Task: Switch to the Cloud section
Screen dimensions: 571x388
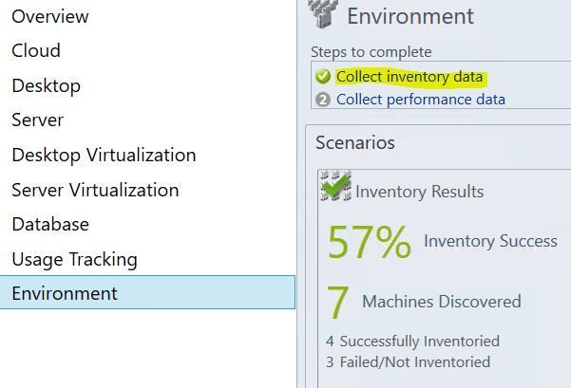Action: pos(36,50)
